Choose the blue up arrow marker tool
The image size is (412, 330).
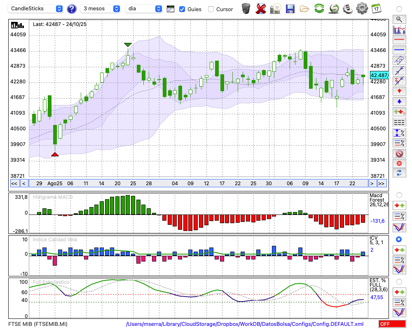pos(399,101)
